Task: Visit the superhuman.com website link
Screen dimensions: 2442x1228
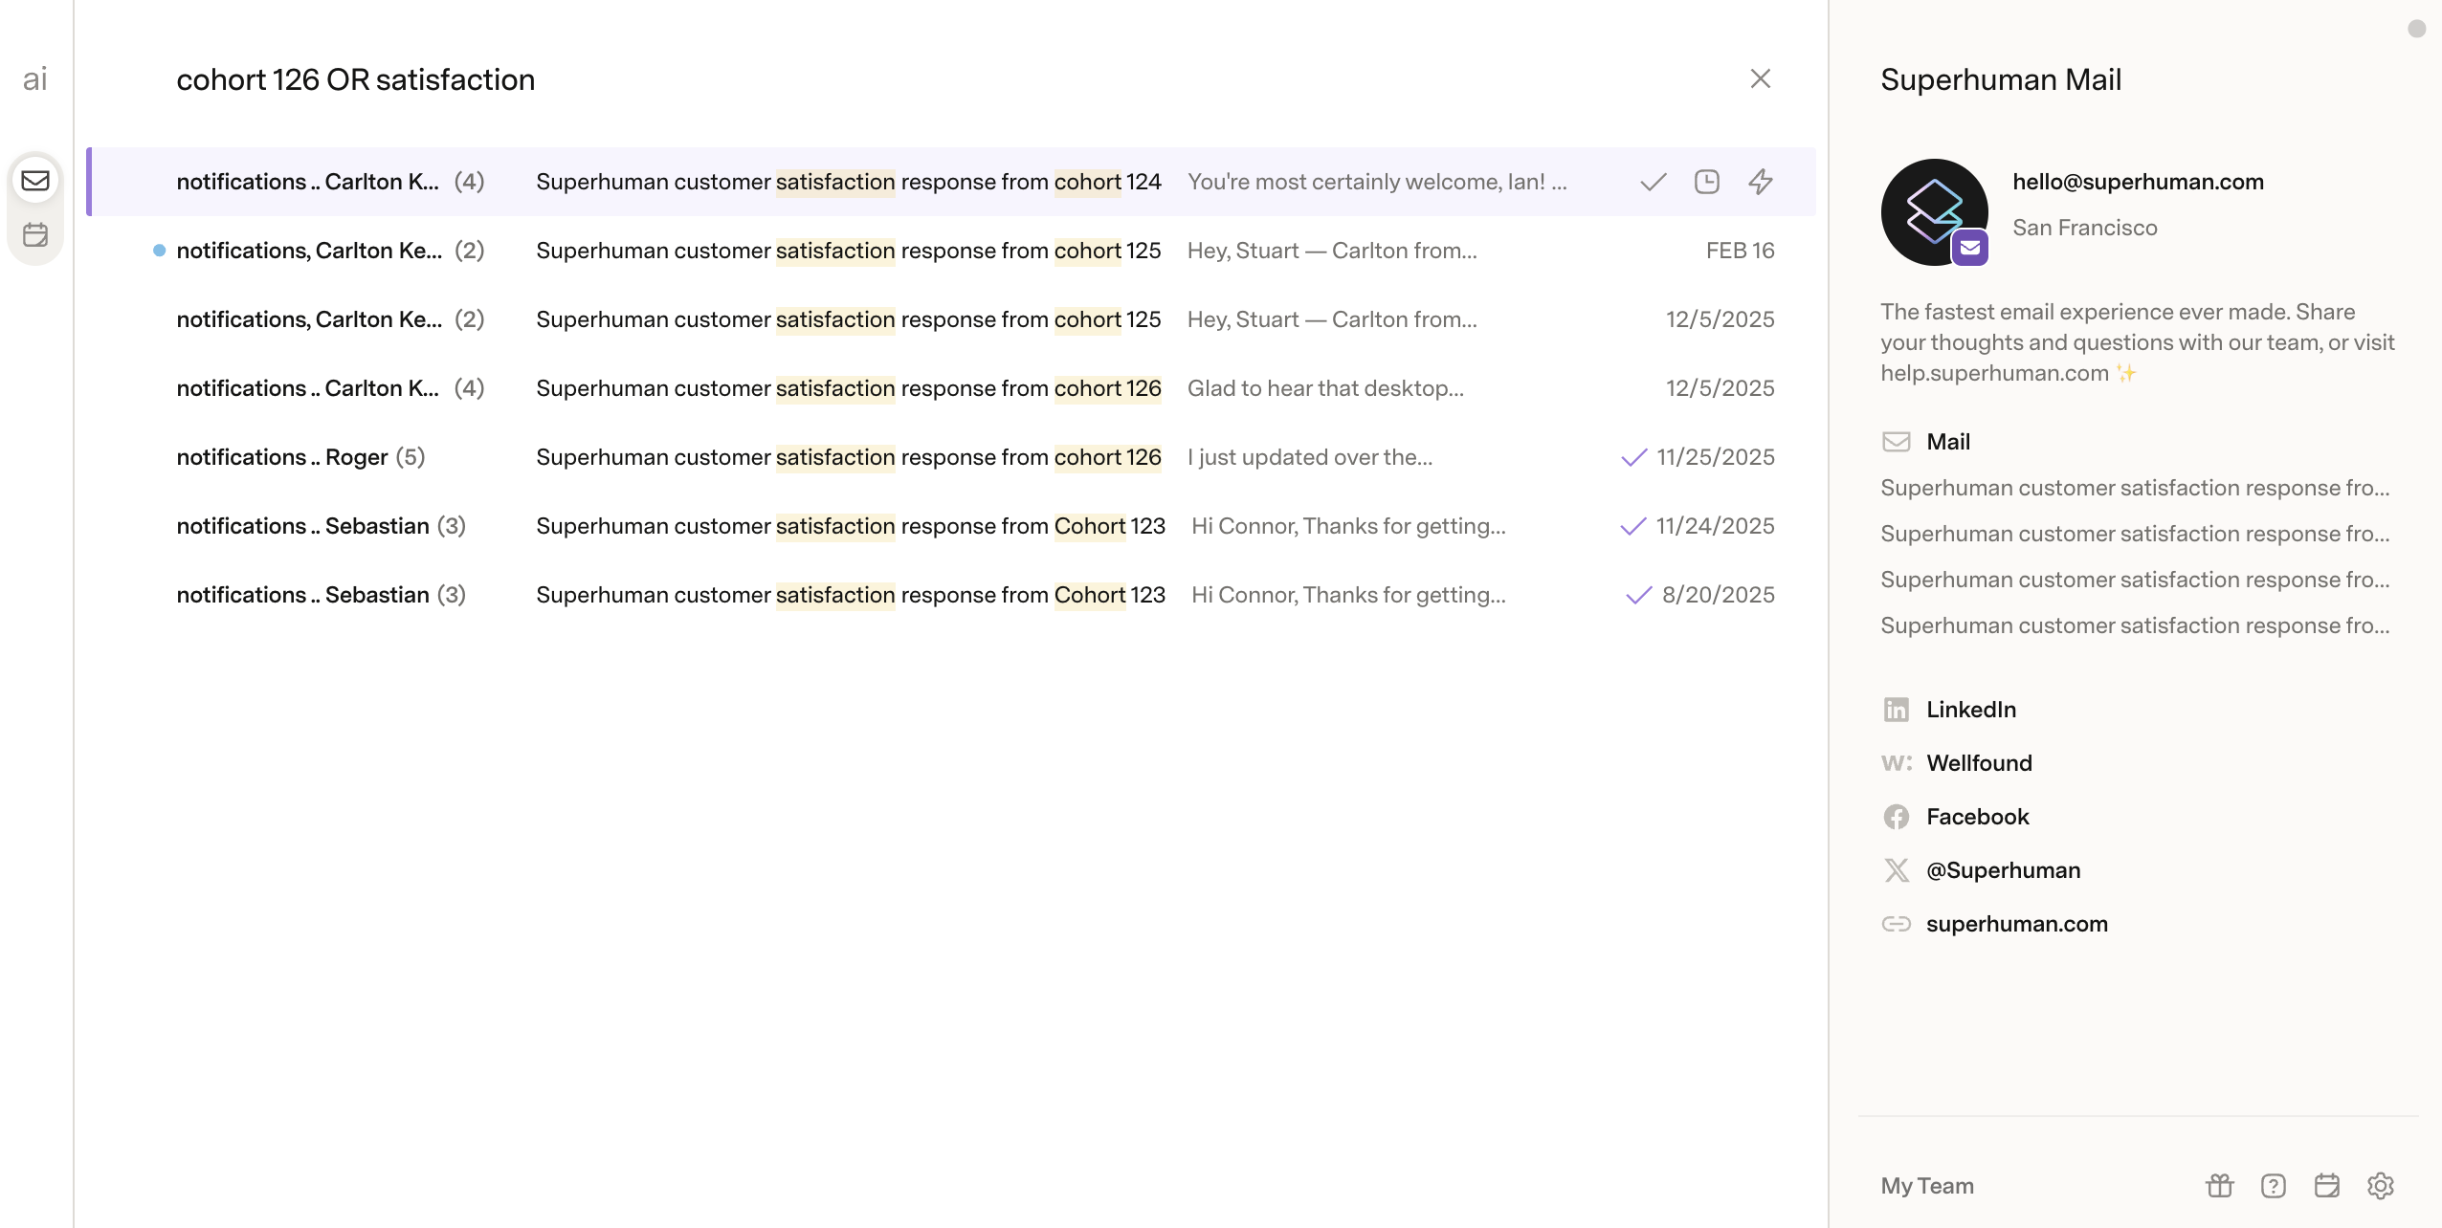Action: (2017, 924)
